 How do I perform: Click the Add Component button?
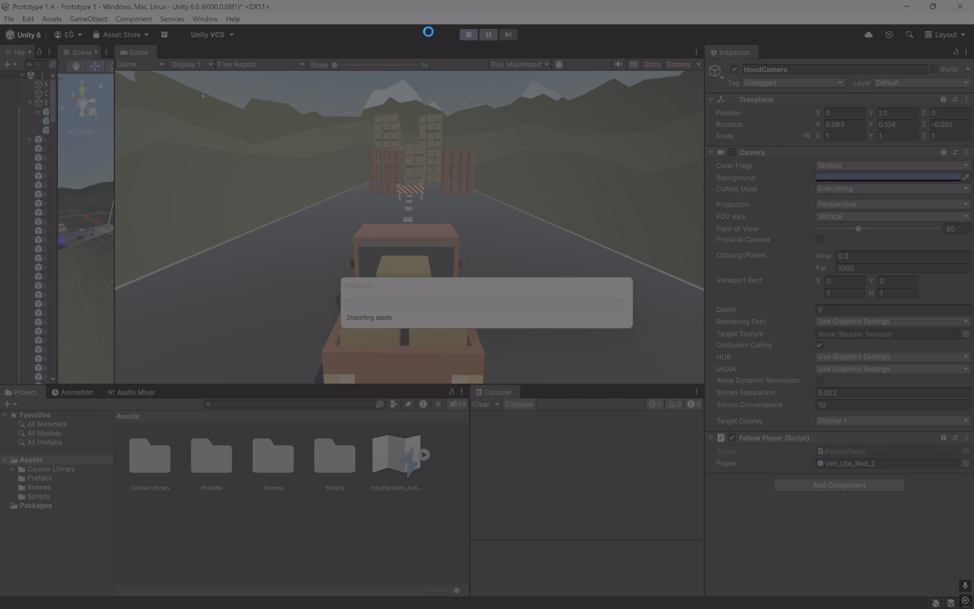click(839, 485)
